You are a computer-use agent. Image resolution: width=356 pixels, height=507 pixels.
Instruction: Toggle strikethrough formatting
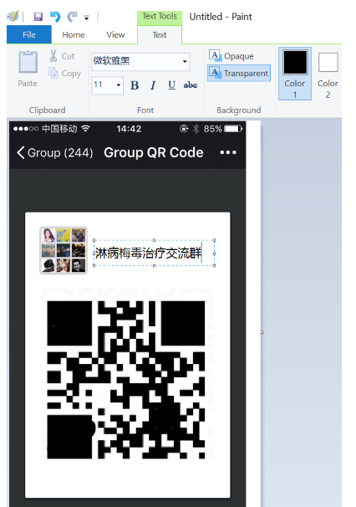click(x=191, y=85)
